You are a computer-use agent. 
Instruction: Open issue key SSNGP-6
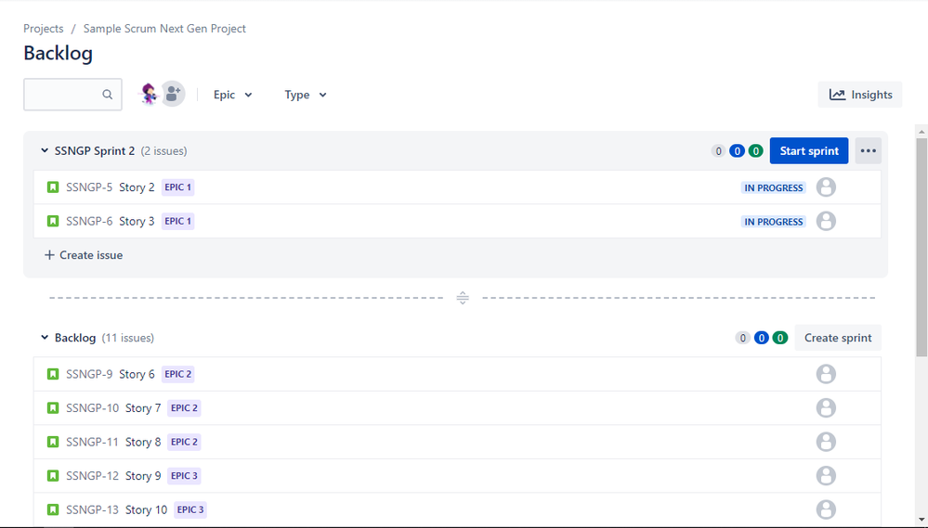click(x=89, y=221)
